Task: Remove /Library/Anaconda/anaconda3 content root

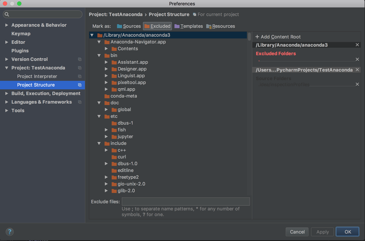Action: click(x=357, y=45)
